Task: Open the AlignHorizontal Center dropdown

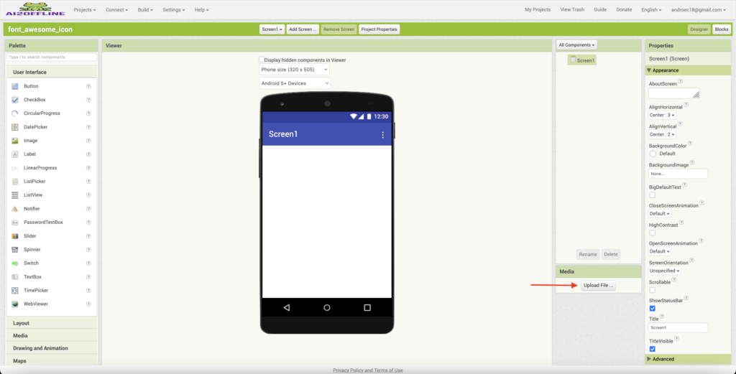Action: click(662, 116)
